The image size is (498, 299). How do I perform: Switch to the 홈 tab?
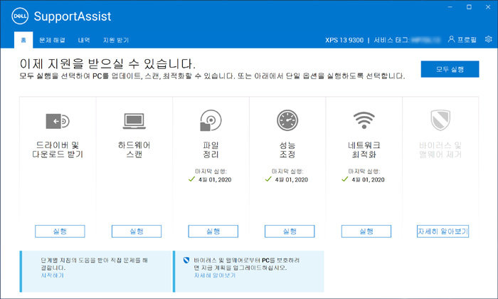tap(23, 40)
